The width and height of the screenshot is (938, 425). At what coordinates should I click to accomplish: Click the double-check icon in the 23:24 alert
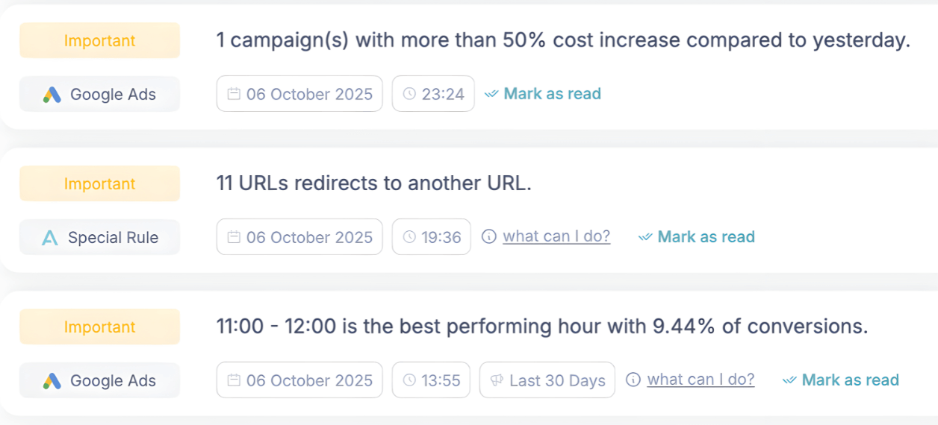491,94
